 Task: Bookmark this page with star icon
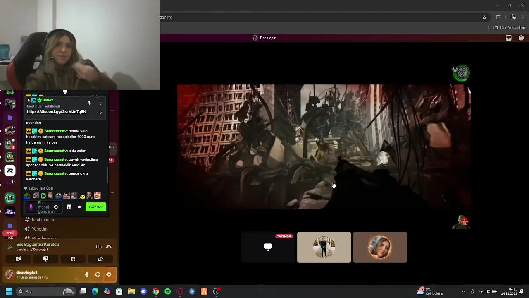484,17
